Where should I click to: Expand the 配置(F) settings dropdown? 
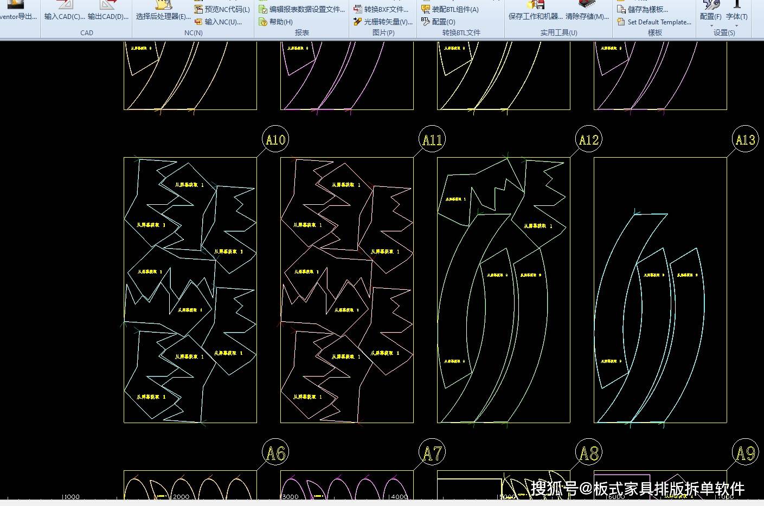(x=711, y=25)
